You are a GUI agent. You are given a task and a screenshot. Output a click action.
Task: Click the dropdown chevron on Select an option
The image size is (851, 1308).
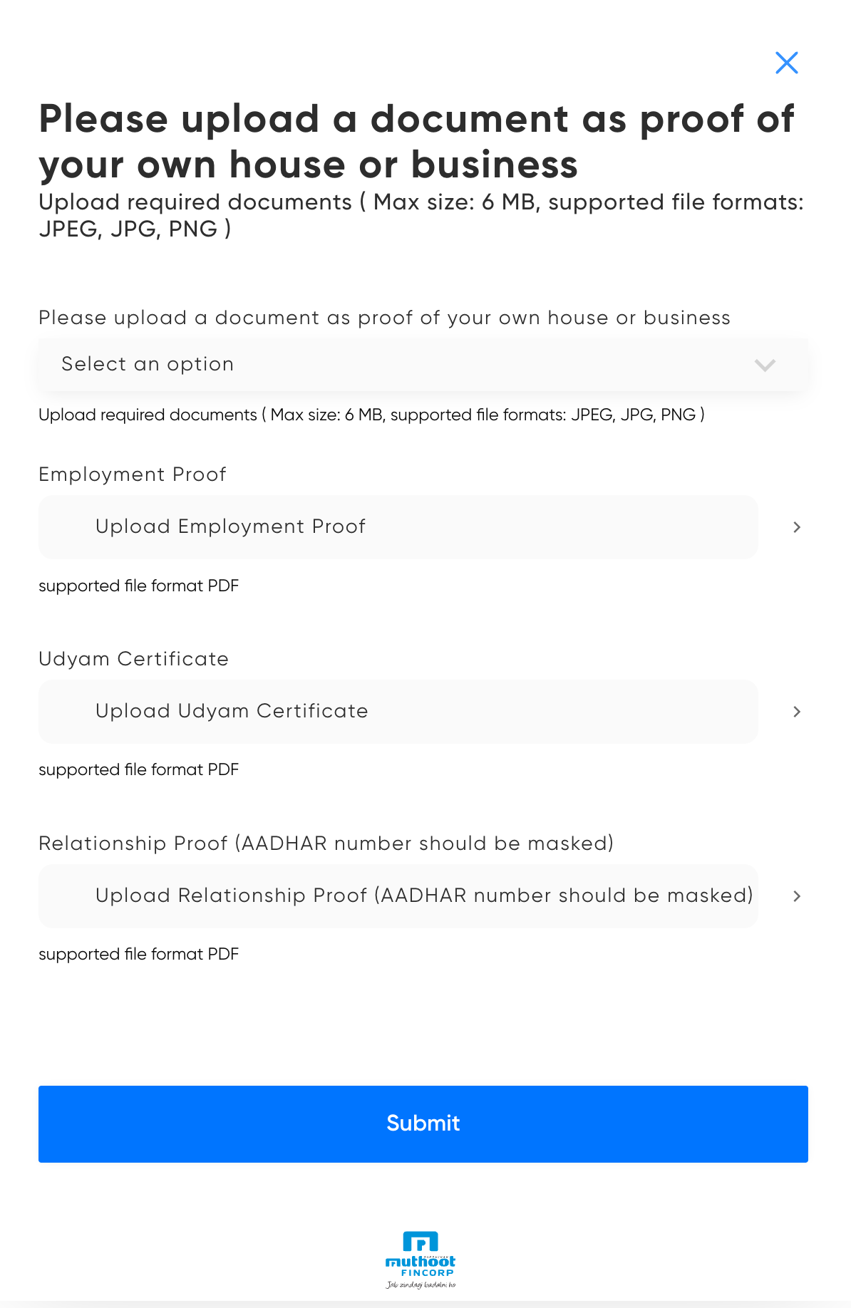tap(765, 366)
